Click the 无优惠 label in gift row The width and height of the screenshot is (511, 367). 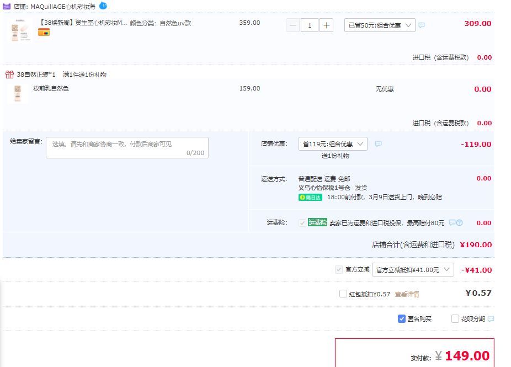[x=385, y=89]
